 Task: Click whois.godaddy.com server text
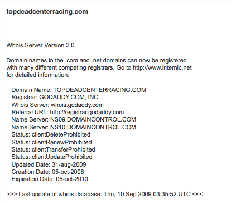[x=77, y=105]
